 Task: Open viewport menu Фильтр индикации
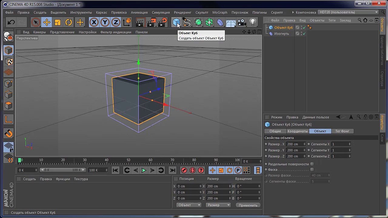click(x=116, y=32)
